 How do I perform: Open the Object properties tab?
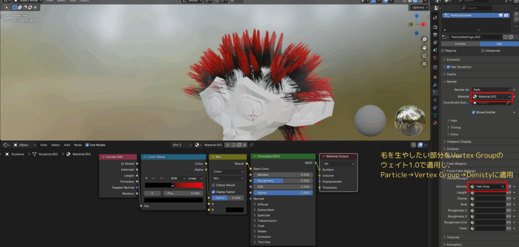(435, 77)
